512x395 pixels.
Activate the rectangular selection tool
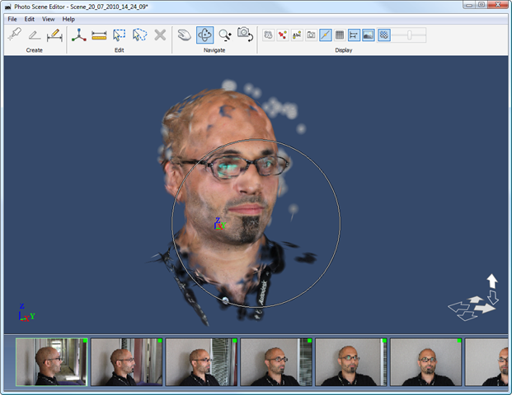coord(120,35)
